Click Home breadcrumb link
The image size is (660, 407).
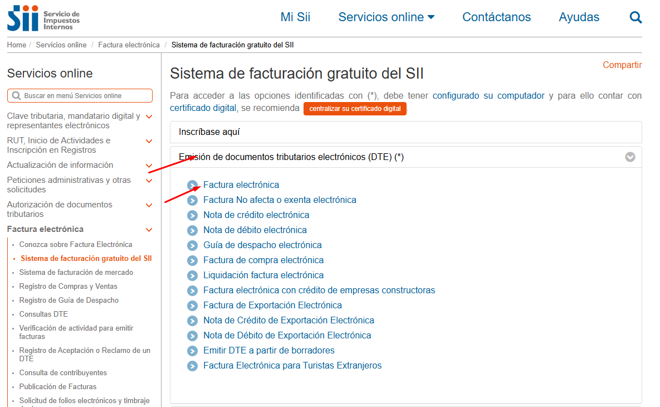pyautogui.click(x=16, y=45)
